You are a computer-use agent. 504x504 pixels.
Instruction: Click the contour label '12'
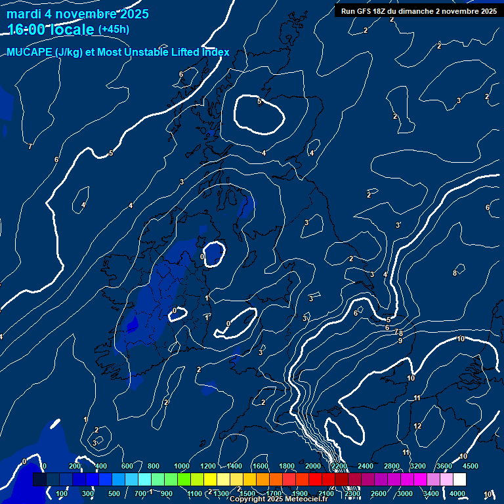tap(417, 426)
